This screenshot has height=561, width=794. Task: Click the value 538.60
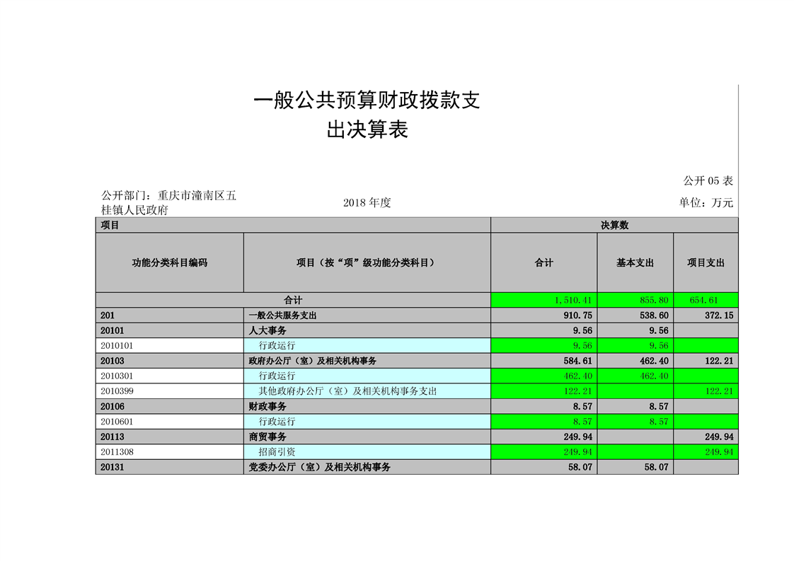tap(655, 316)
